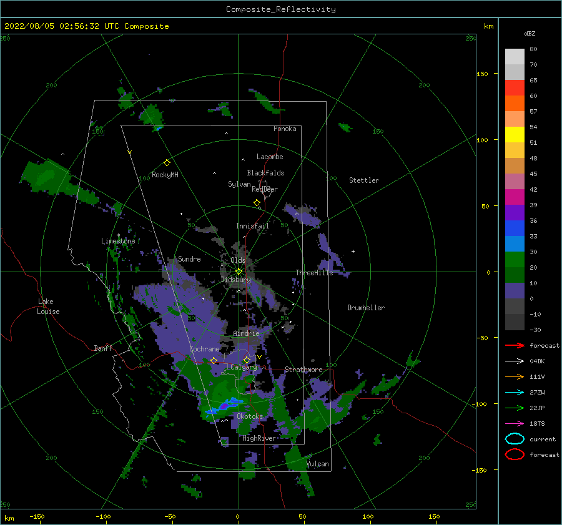
Task: Click the Limestone label
Action: coord(118,241)
